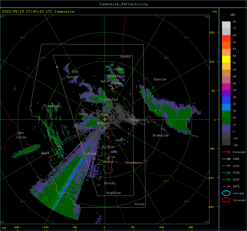Click the cyan 27ZW arrow legend icon

(226, 173)
